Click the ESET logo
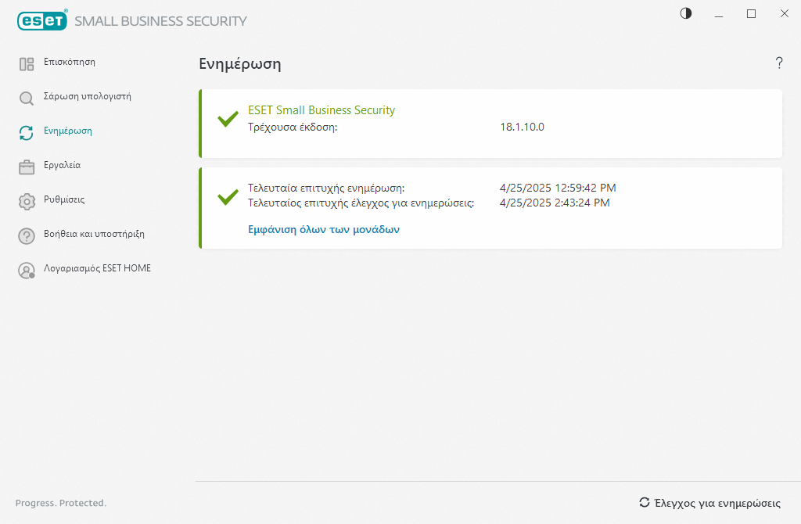 pyautogui.click(x=41, y=21)
